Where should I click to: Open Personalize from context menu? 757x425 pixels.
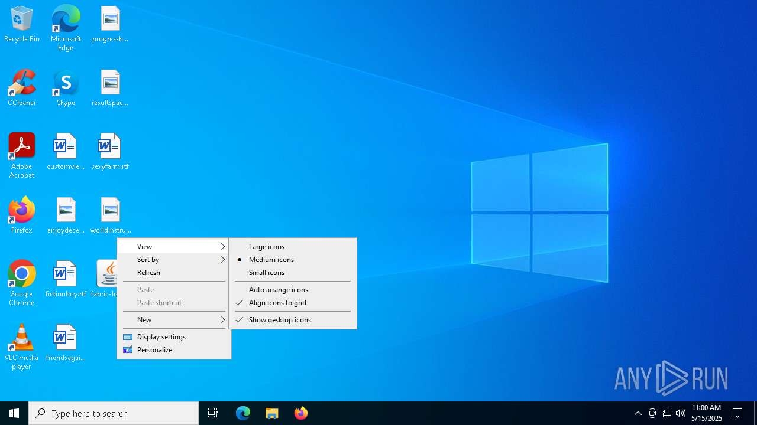(x=174, y=350)
